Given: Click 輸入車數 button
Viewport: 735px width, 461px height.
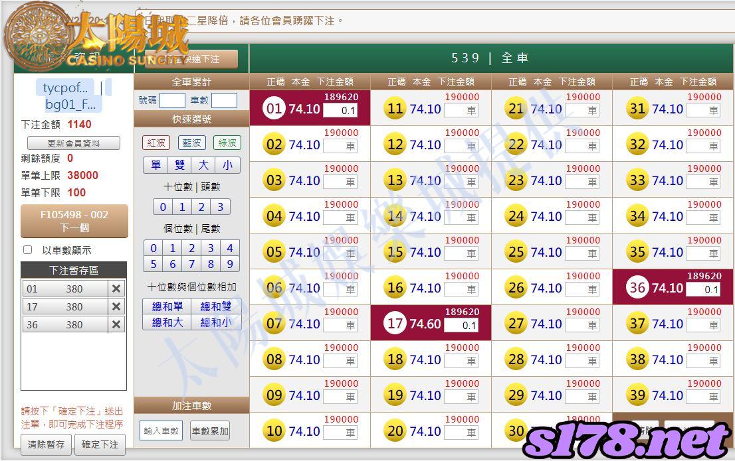Looking at the screenshot, I should point(161,431).
